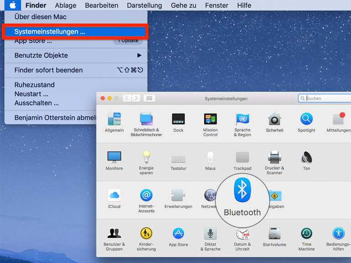Open Time Machine settings

point(306,239)
